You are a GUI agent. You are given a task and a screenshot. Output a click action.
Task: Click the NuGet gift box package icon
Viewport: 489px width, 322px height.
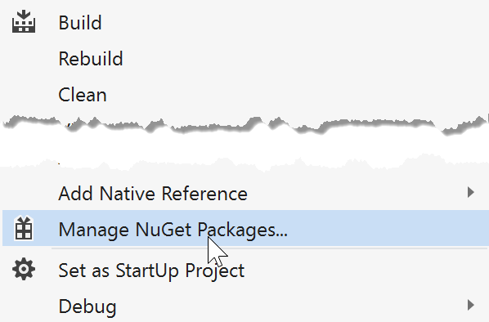[x=24, y=228]
